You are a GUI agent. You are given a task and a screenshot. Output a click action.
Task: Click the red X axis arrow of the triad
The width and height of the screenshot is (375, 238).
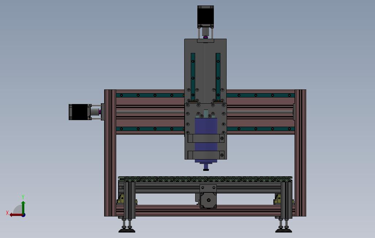[16, 215]
